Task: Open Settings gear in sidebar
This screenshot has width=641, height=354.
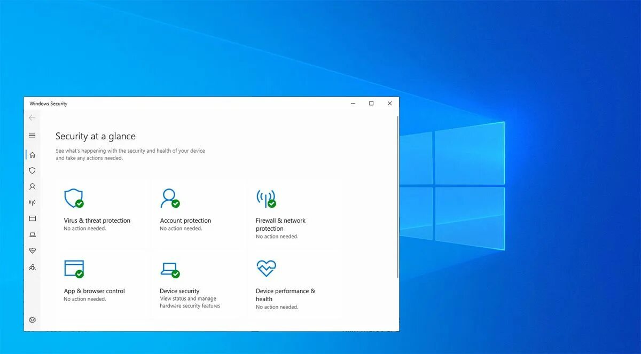Action: click(32, 320)
